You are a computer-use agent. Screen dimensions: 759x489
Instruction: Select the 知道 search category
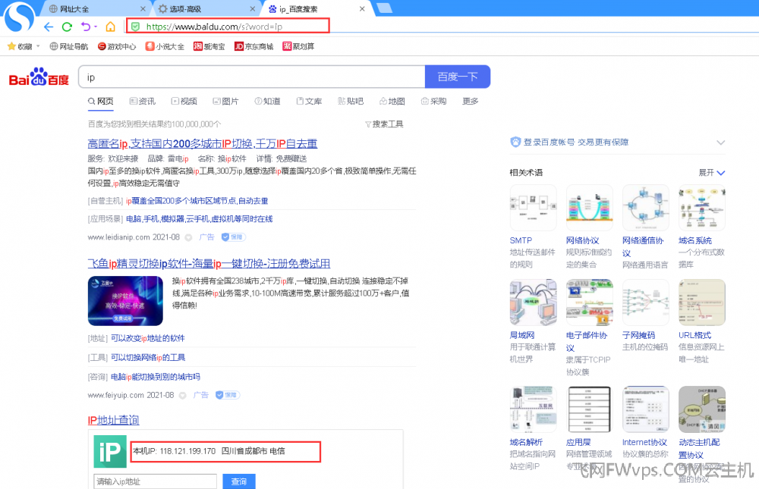coord(267,101)
